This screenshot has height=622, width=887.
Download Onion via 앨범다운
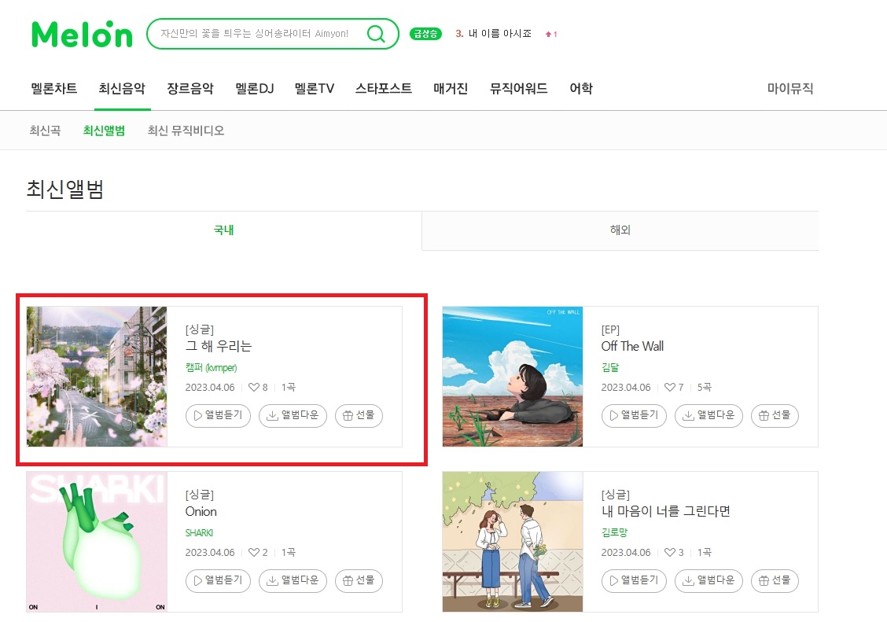(293, 581)
